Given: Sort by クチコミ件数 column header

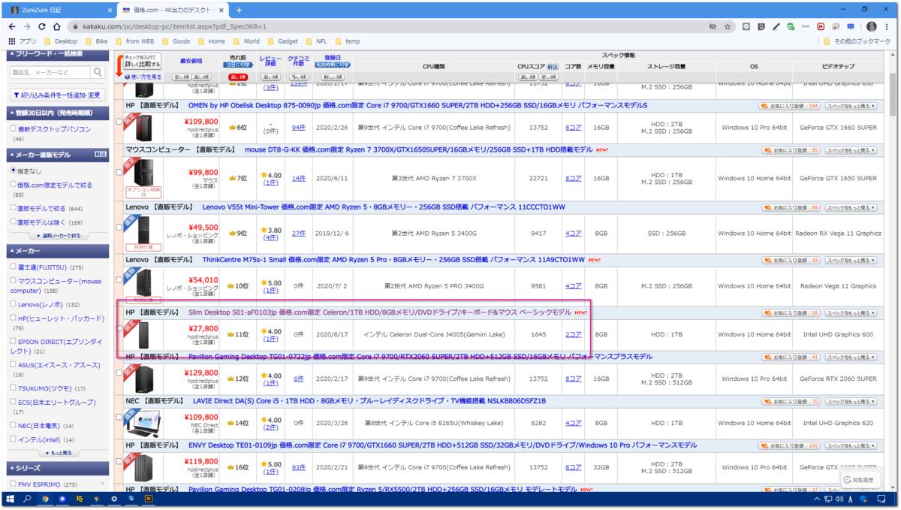Looking at the screenshot, I should pyautogui.click(x=299, y=62).
